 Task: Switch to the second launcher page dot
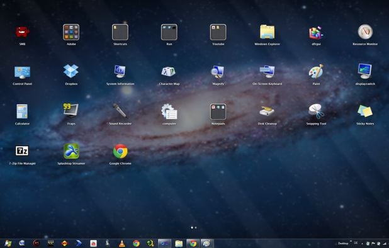click(x=196, y=227)
